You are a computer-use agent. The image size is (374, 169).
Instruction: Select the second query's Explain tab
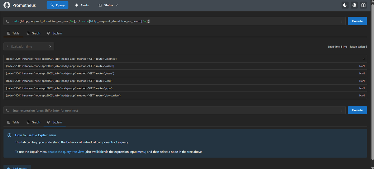point(55,122)
